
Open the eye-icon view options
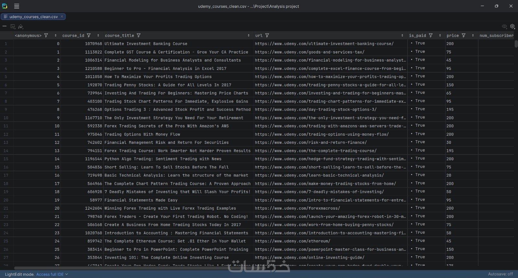(504, 27)
